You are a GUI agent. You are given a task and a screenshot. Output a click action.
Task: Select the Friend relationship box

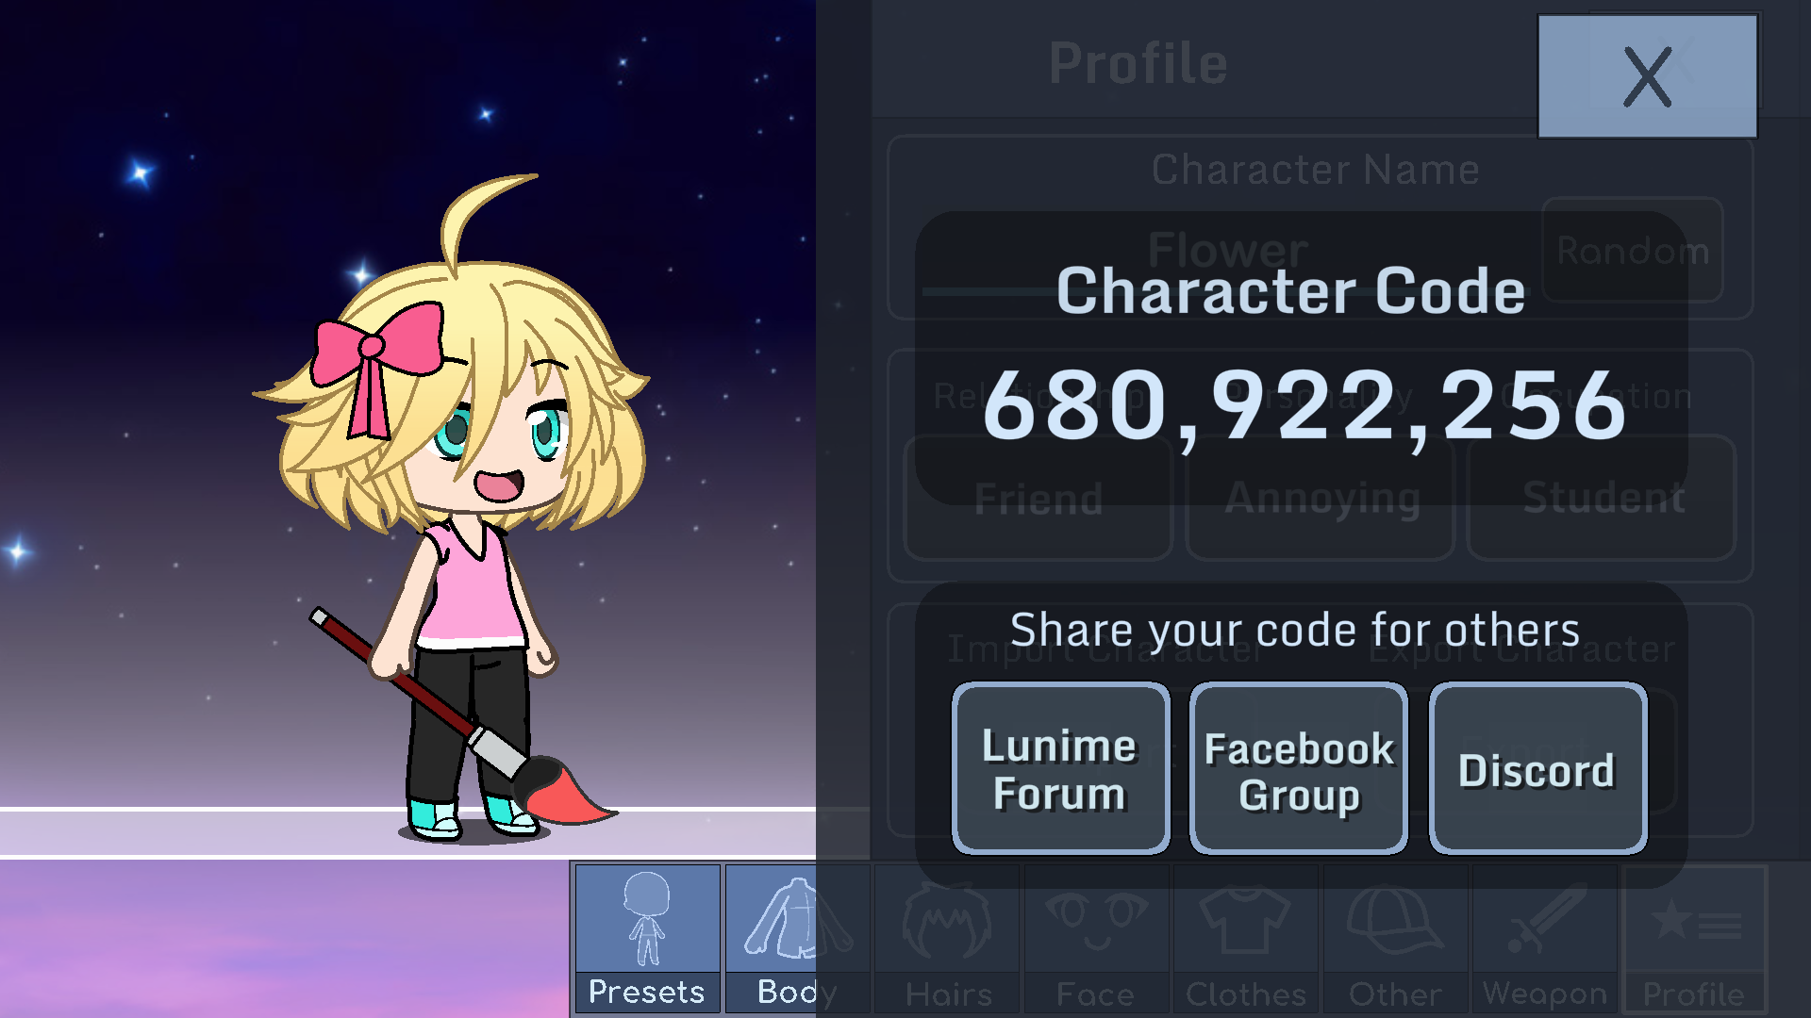(x=1038, y=498)
